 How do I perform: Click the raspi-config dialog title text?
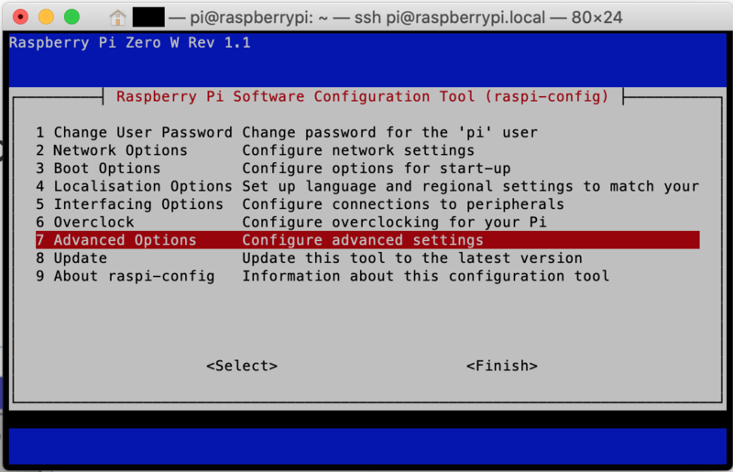click(x=362, y=97)
